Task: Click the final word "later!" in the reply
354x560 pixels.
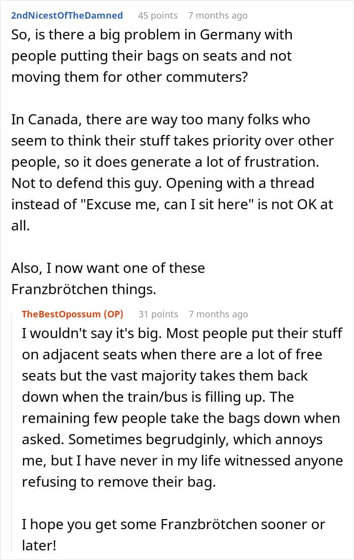Action: 39,545
